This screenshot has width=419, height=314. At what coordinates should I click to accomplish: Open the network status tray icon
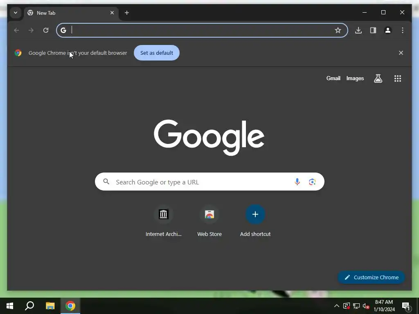(356, 306)
